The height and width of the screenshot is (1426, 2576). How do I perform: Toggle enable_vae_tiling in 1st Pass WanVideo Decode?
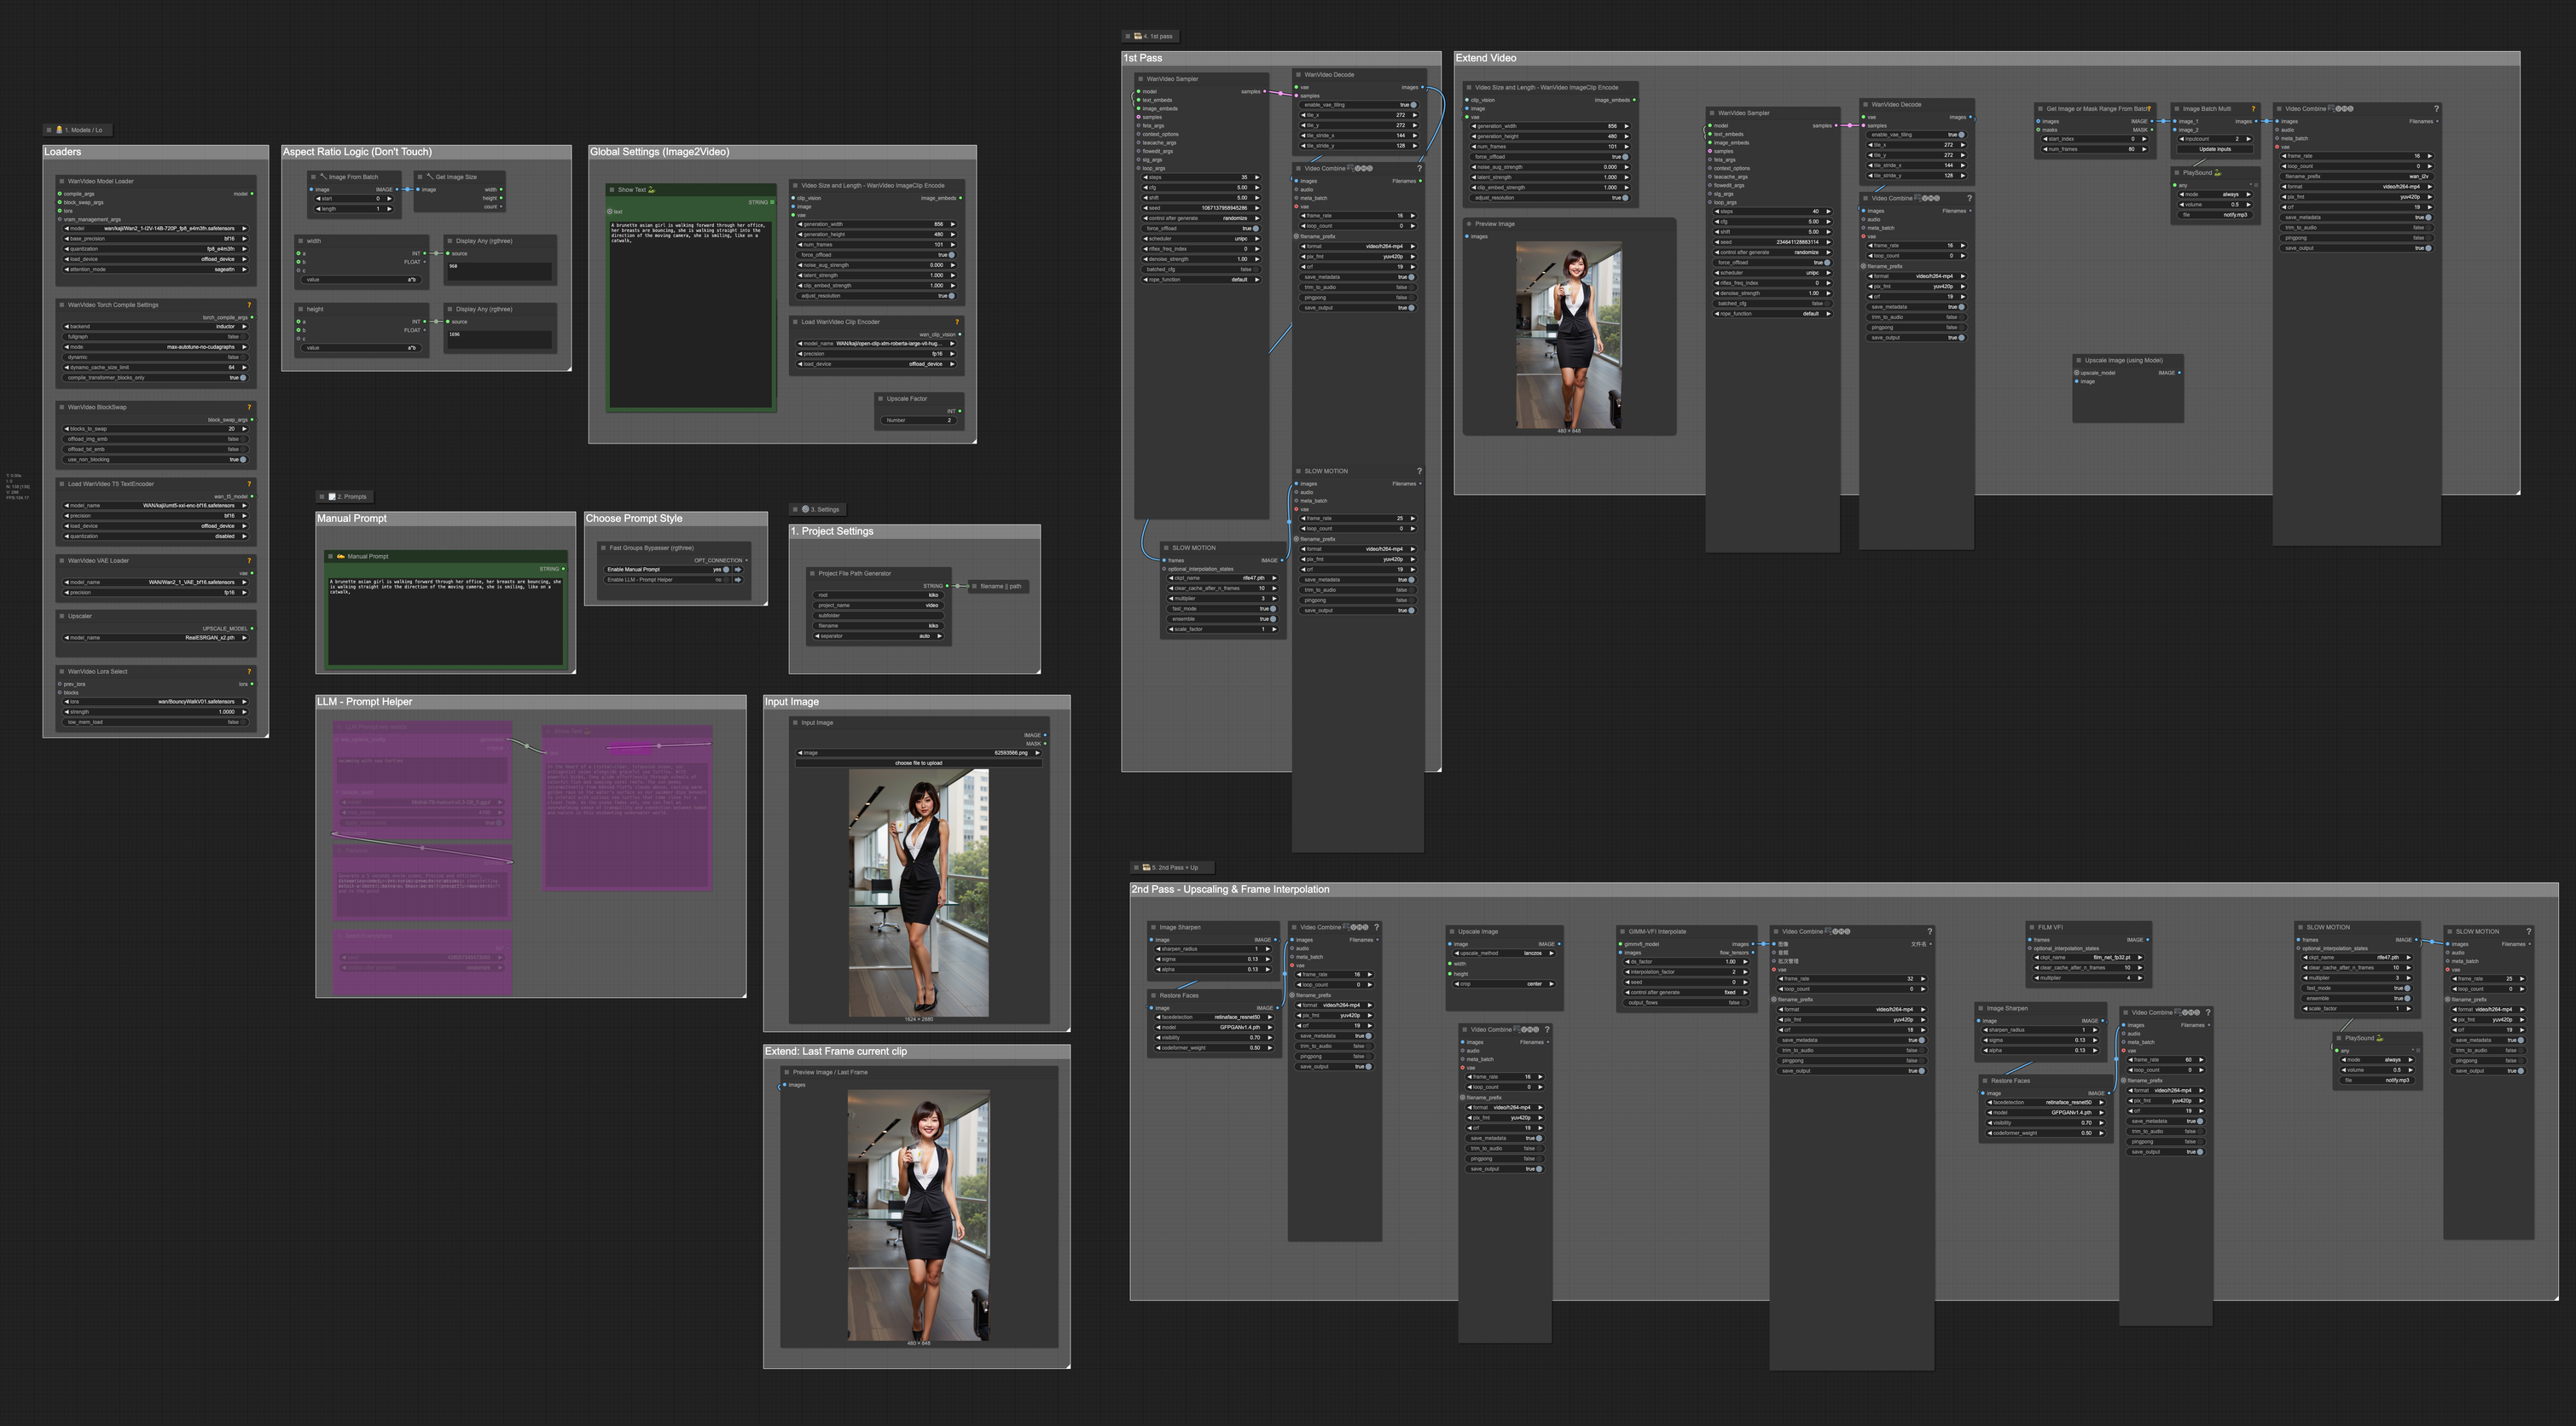[1413, 105]
